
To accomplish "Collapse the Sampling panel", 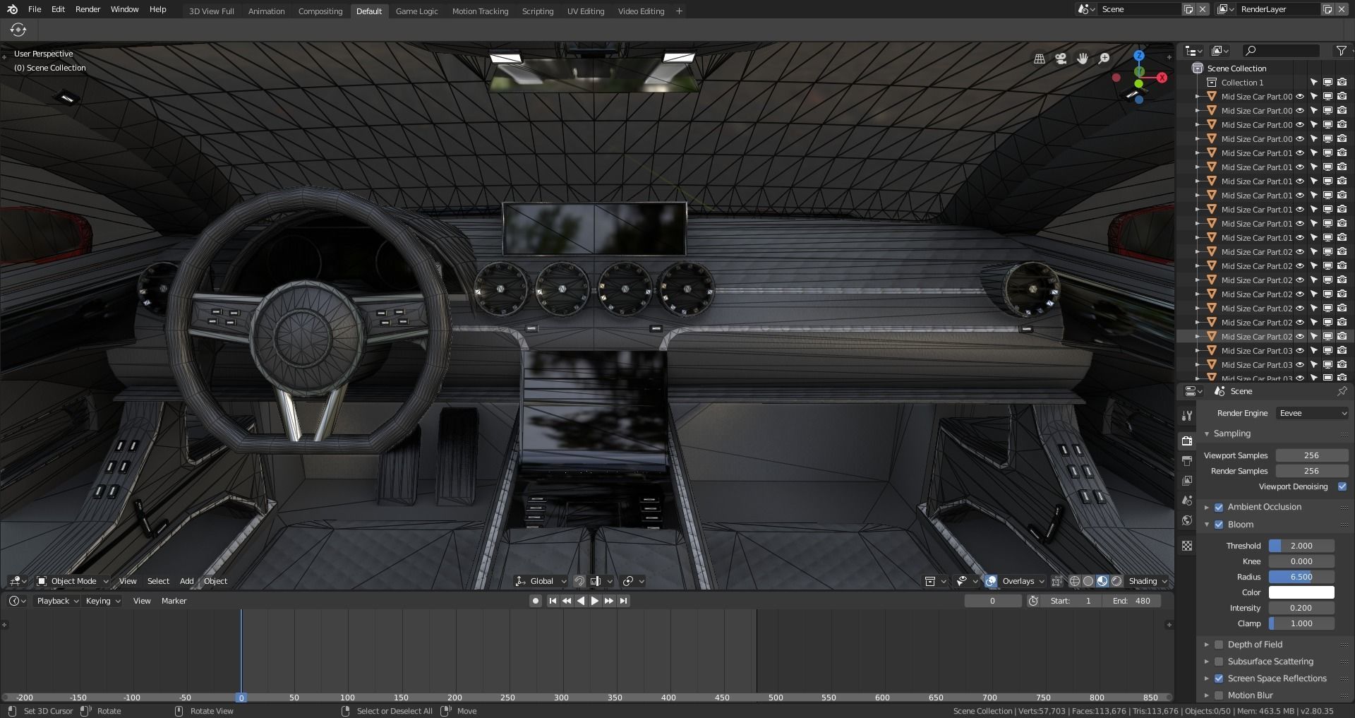I will click(x=1207, y=433).
